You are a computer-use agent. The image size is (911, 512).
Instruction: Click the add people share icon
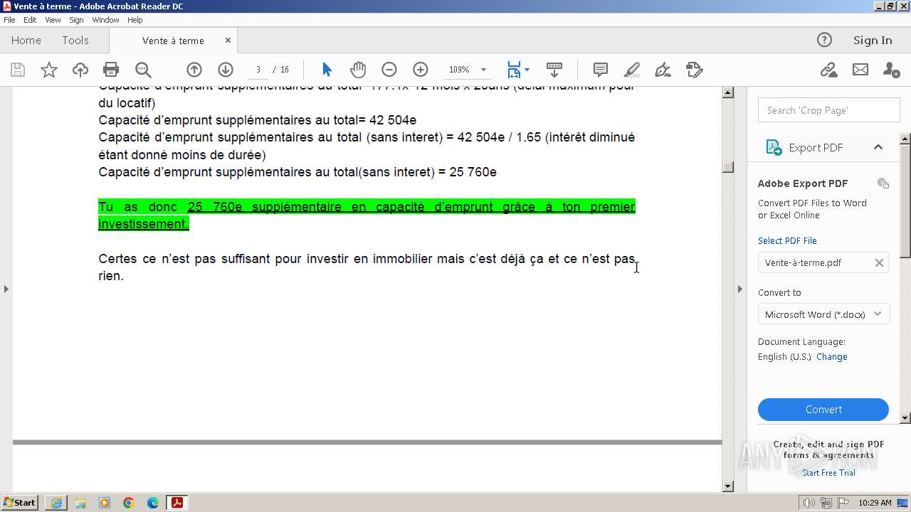click(x=891, y=70)
